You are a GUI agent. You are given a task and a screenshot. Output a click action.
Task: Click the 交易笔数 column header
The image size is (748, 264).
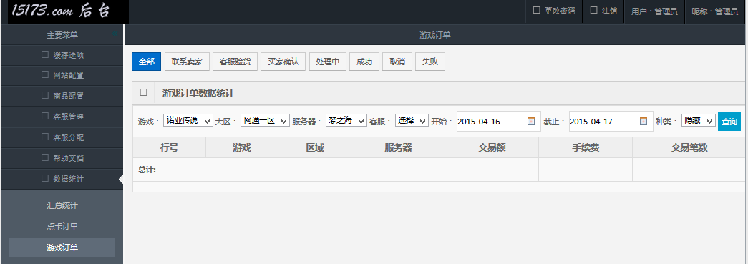689,147
